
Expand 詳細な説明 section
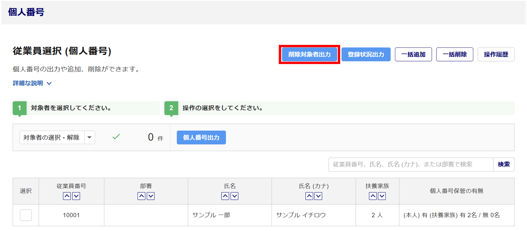pyautogui.click(x=32, y=83)
